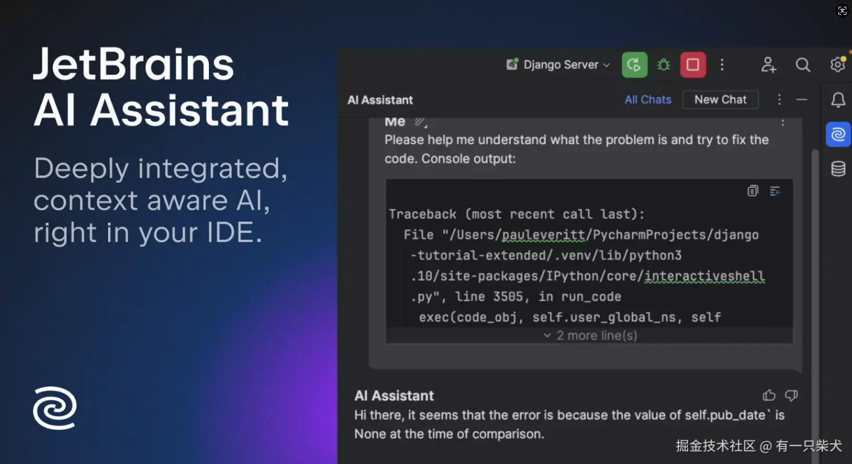
Task: Click the underlined 'pauleveritt' path text
Action: (543, 235)
